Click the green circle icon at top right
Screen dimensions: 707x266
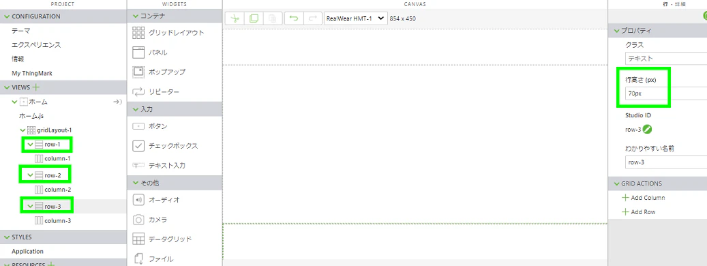[705, 16]
